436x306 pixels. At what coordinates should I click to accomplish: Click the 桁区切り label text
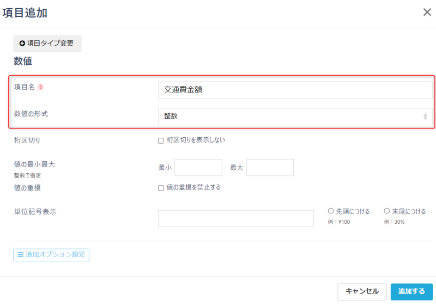tap(27, 140)
